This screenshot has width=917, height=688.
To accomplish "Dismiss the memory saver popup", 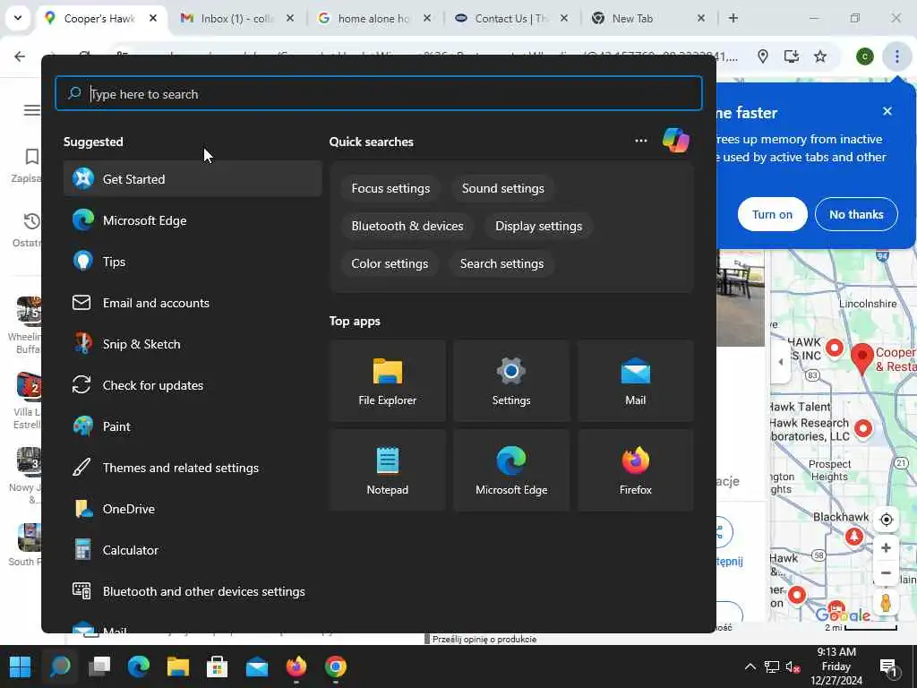I will (x=887, y=111).
